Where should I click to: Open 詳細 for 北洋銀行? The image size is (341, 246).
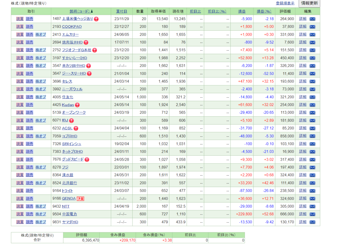[303, 183]
